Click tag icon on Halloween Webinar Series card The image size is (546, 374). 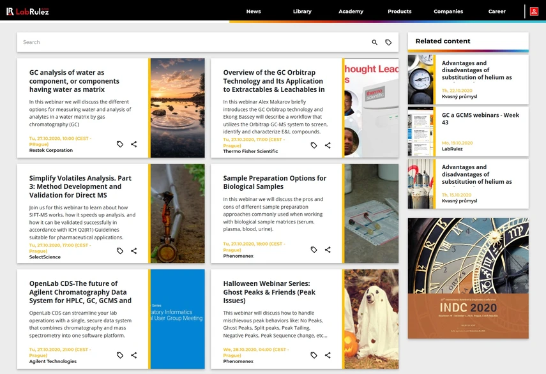pyautogui.click(x=314, y=355)
